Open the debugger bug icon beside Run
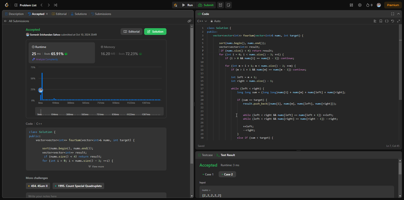This screenshot has height=200, width=404. 175,5
